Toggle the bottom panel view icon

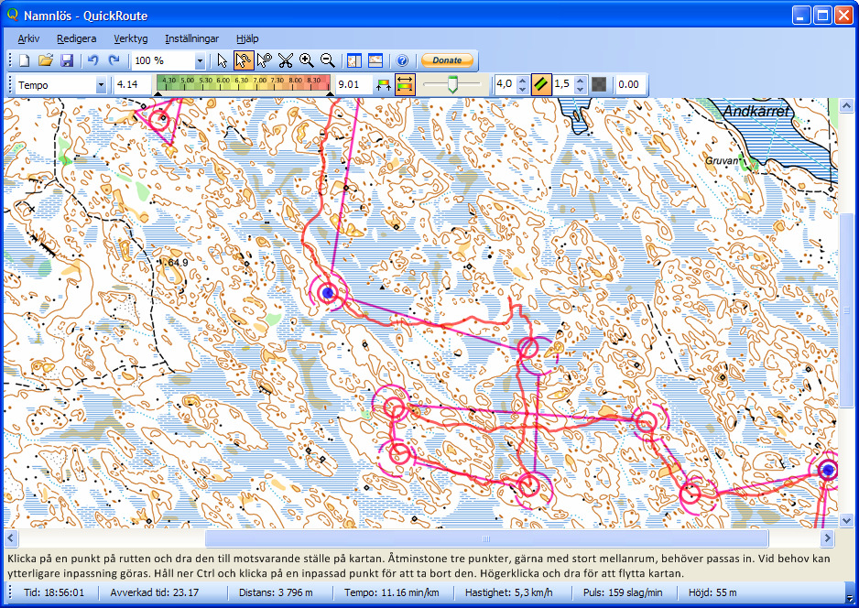pos(375,60)
